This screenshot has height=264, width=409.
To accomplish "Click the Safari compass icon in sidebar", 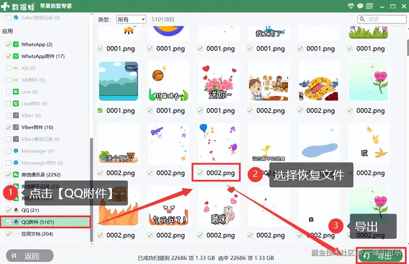I will (16, 18).
